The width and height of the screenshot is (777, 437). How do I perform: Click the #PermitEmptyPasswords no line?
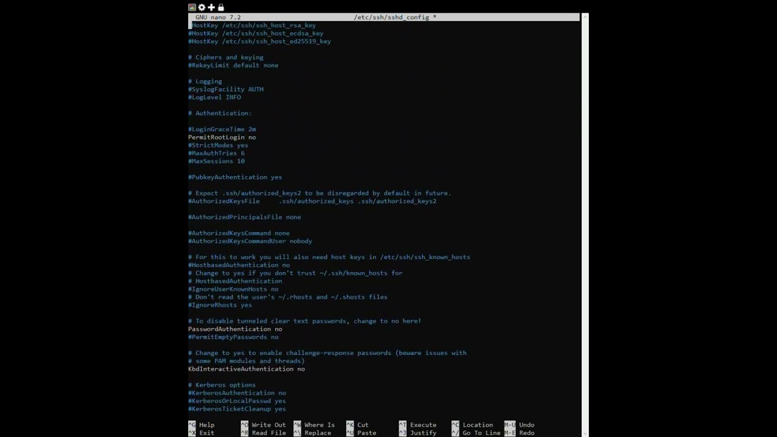tap(233, 337)
